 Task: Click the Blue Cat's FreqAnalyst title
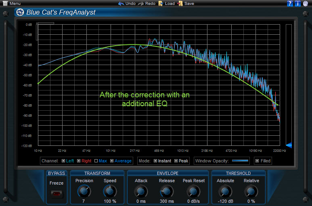pos(61,13)
